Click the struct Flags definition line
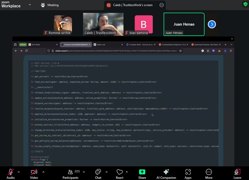The image size is (249, 180). pos(40,159)
